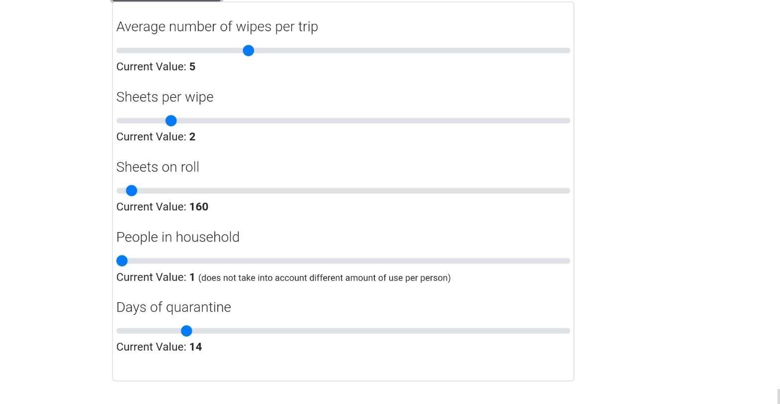Viewport: 780px width, 404px height.
Task: Click the People in household slider handle
Action: tap(122, 261)
